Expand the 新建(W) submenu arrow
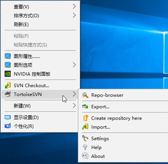The width and height of the screenshot is (168, 164). (74, 106)
